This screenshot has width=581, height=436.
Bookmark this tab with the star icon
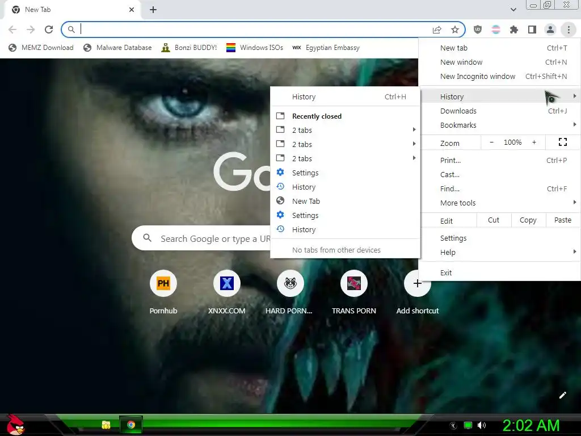coord(455,30)
